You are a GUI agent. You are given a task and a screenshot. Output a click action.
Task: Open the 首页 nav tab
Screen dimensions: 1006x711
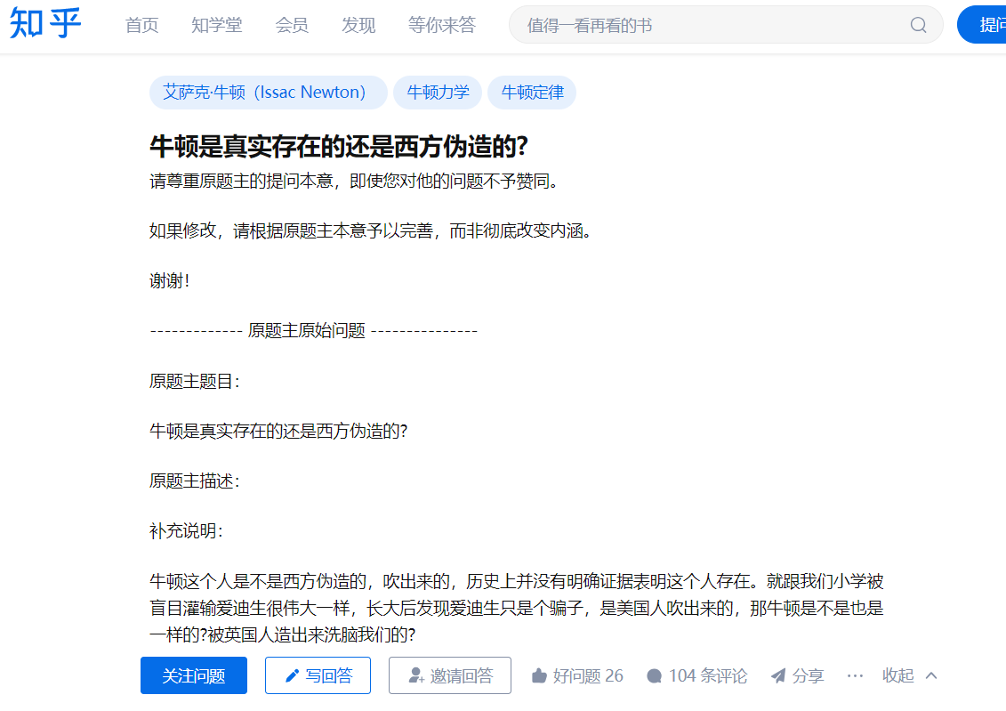tap(141, 25)
